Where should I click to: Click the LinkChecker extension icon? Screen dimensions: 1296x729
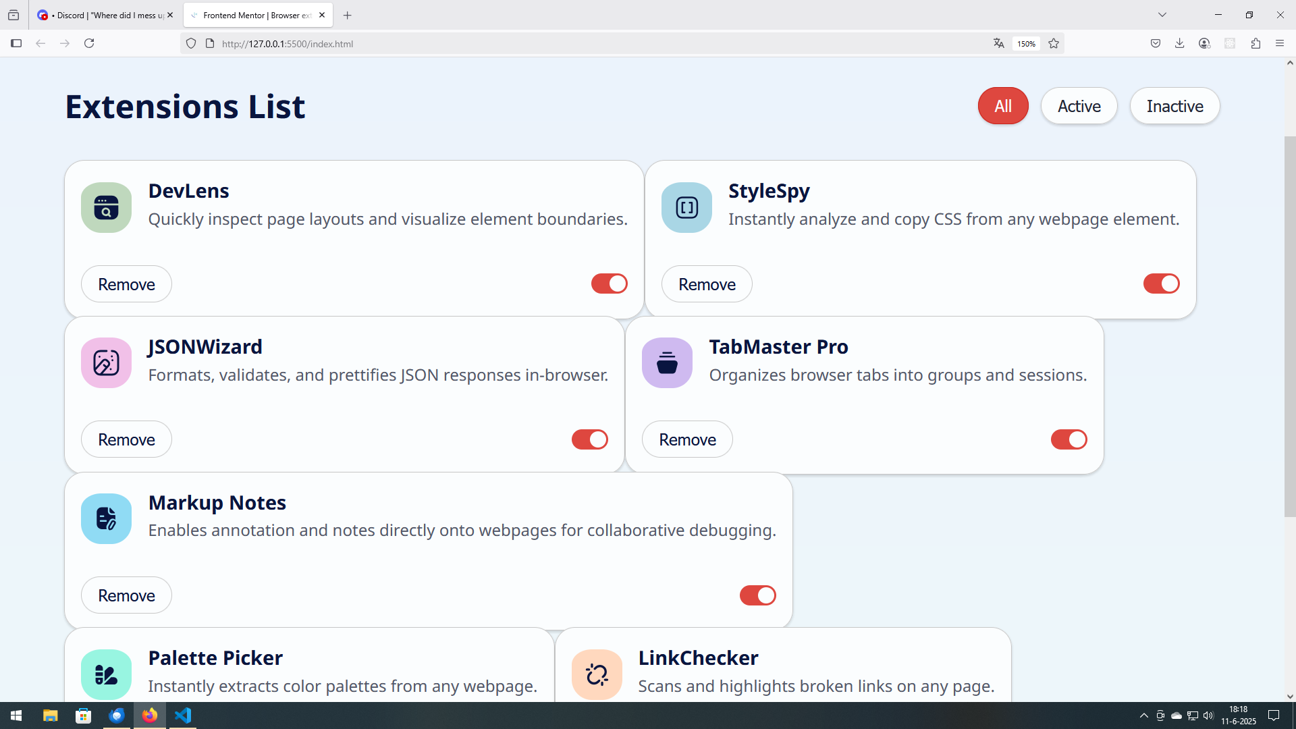coord(597,674)
